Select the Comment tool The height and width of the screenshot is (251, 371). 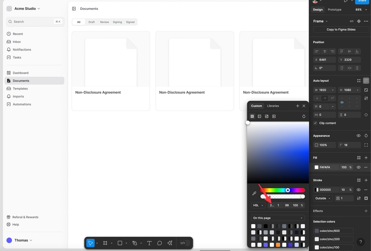[x=160, y=243]
